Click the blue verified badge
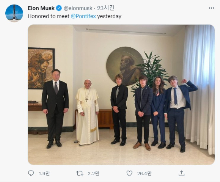Image resolution: width=220 pixels, height=182 pixels. [x=59, y=8]
